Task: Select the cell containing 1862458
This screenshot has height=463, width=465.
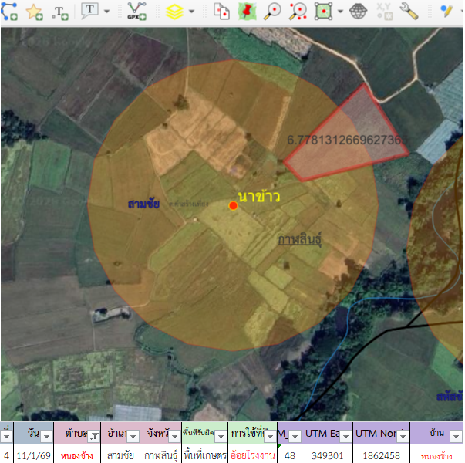Action: (x=380, y=455)
